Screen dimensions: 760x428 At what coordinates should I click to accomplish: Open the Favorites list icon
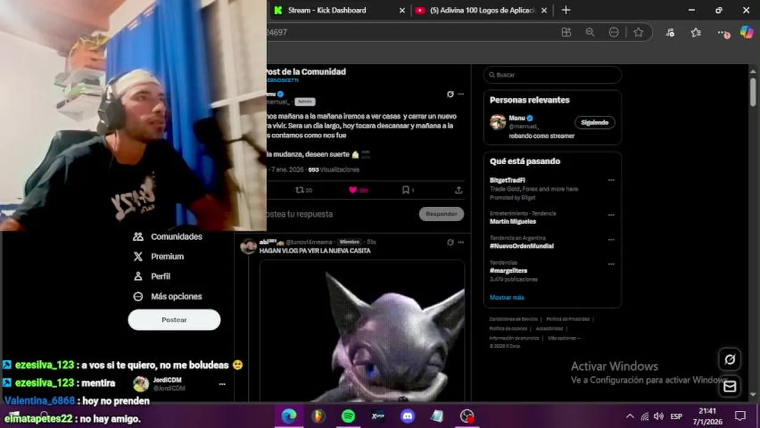(x=696, y=32)
